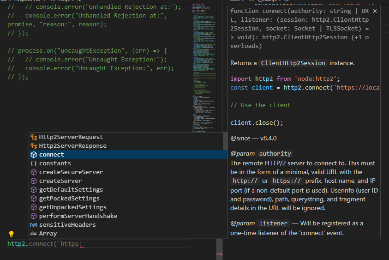Click the constants braces icon
Viewport: 389px width, 260px height.
[34, 163]
